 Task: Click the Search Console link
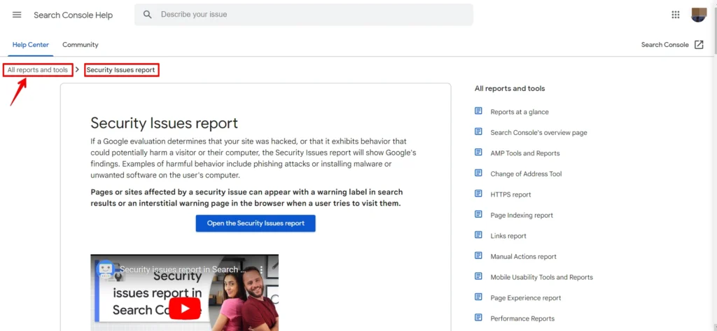665,45
